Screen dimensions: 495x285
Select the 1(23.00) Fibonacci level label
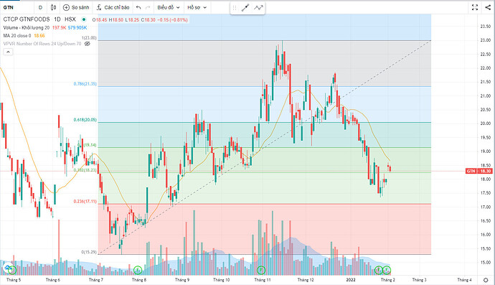click(89, 38)
